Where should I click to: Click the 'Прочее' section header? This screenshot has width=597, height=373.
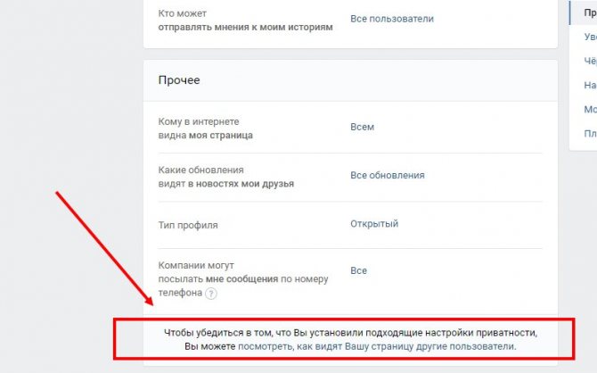click(x=179, y=80)
